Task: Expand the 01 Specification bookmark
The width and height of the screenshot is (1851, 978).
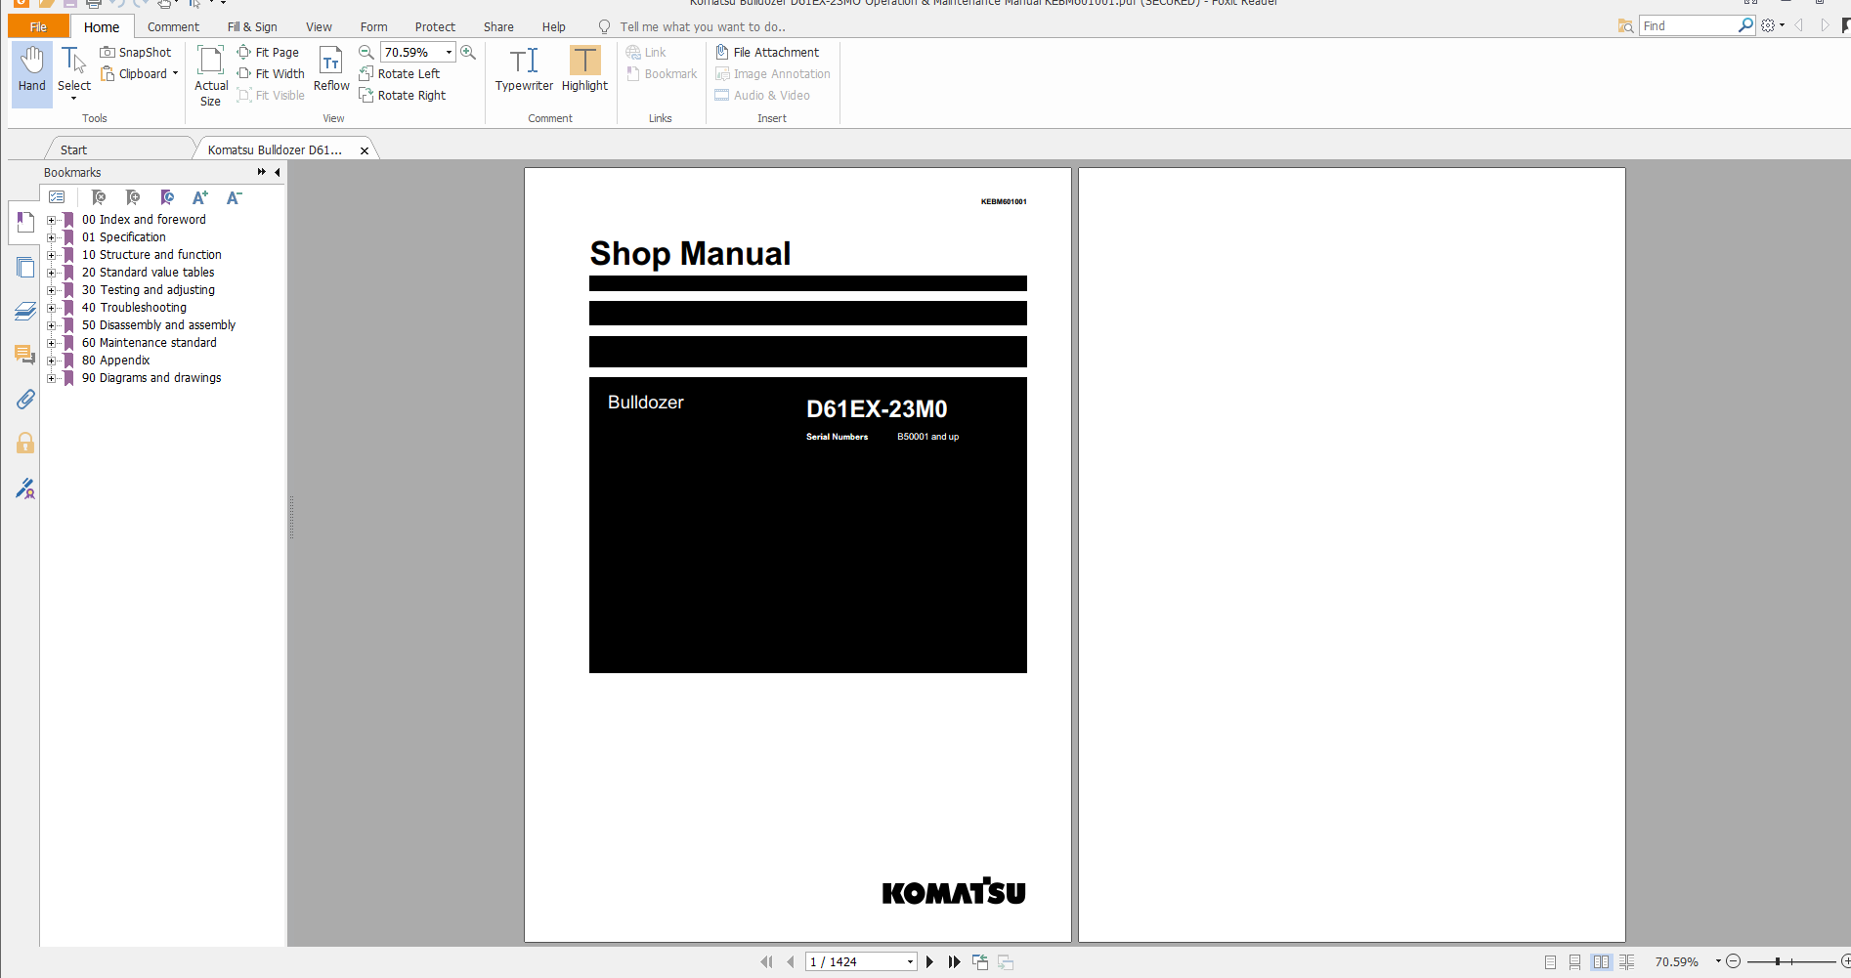Action: 52,237
